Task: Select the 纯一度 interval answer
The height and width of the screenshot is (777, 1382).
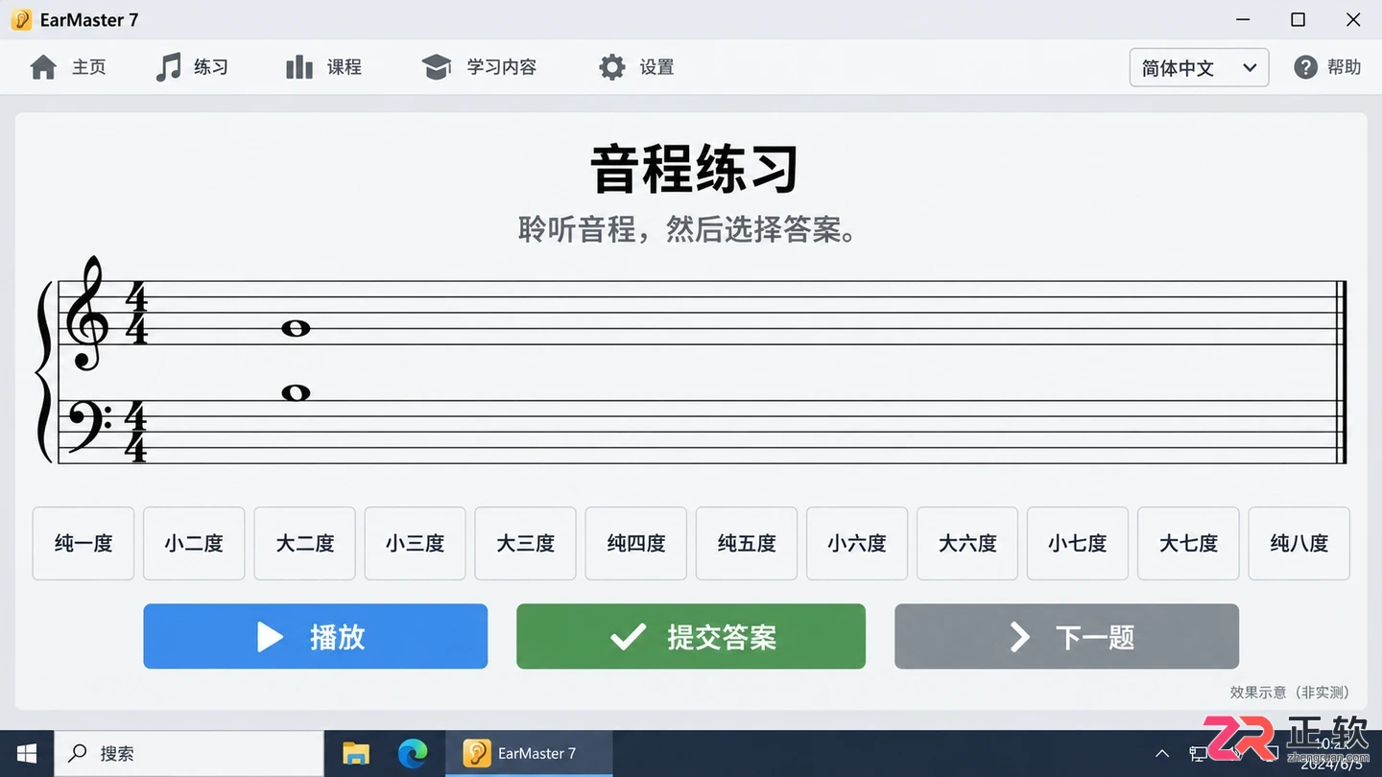Action: coord(83,544)
